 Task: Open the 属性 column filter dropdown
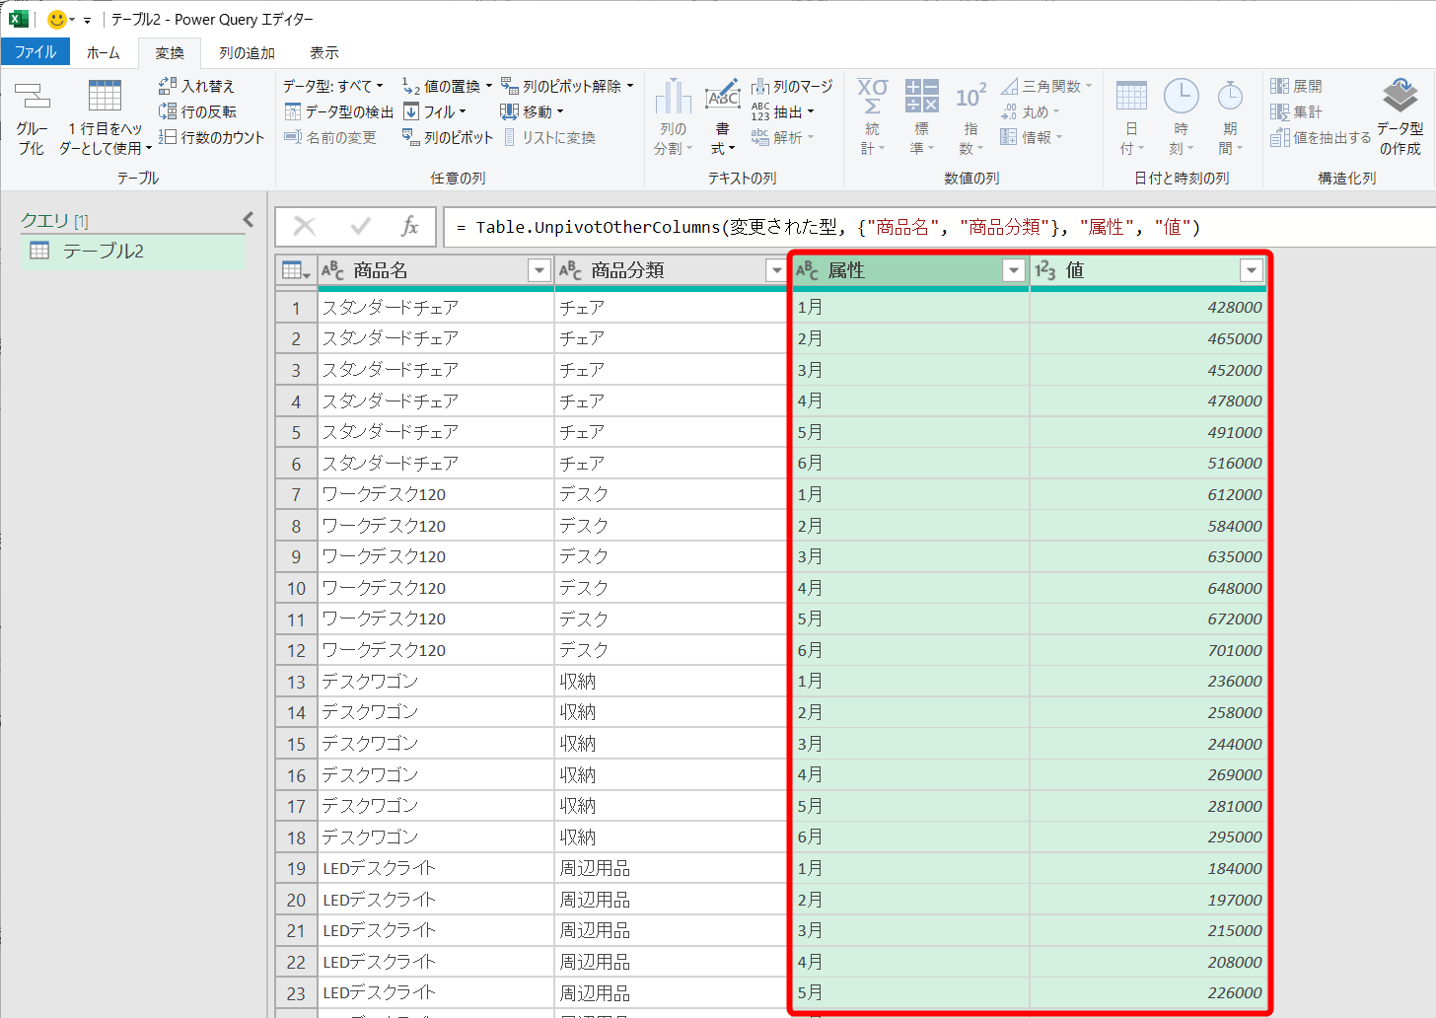(1013, 270)
